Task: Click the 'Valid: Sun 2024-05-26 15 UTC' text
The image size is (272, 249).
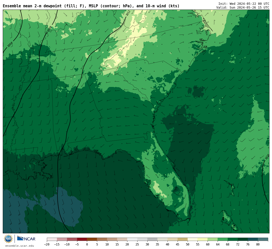Action: [243, 8]
